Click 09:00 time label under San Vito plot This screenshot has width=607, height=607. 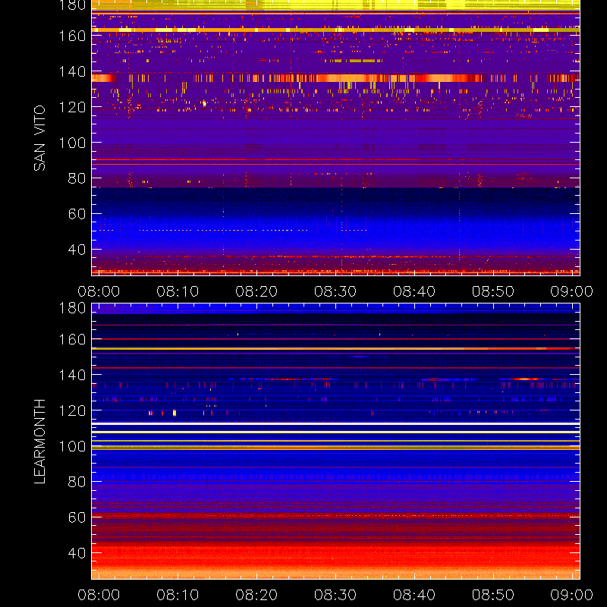[x=572, y=291]
